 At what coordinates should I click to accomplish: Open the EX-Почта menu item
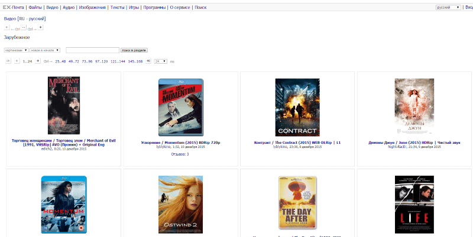[x=13, y=7]
